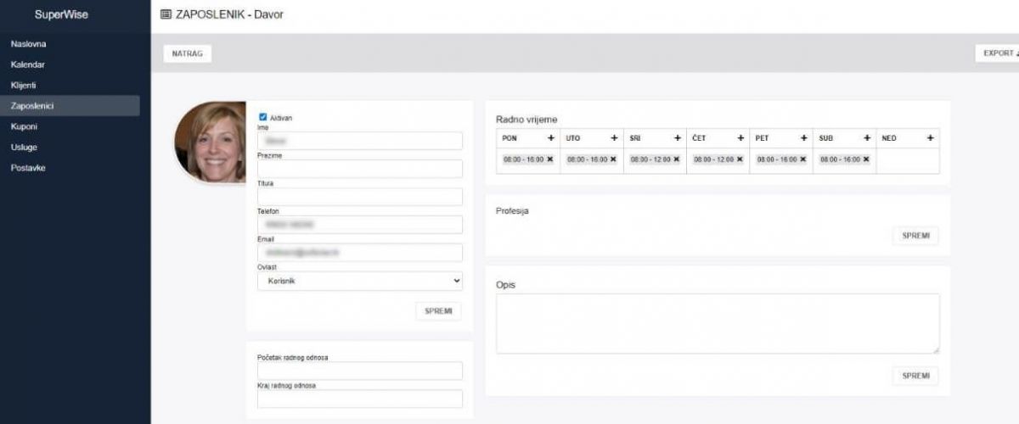Viewport: 1019px width, 424px height.
Task: Click the Opis text area
Action: coord(718,323)
